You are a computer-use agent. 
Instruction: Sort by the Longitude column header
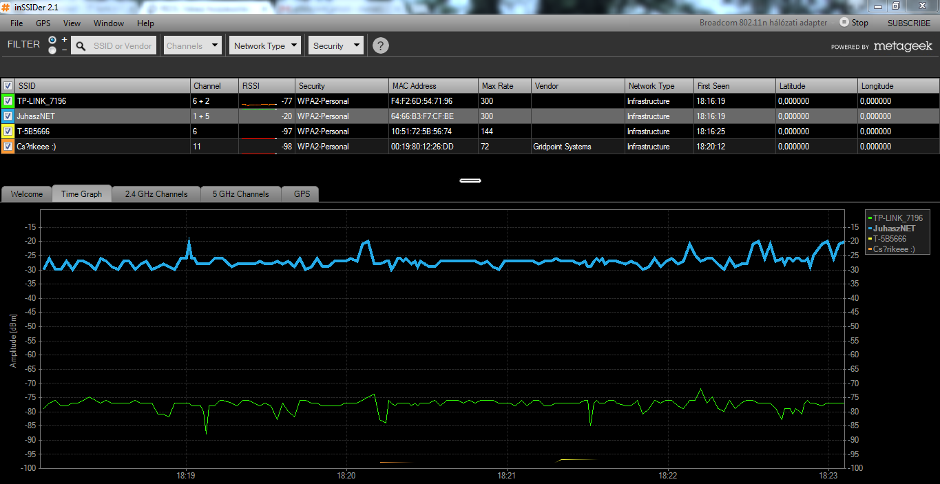tap(899, 86)
